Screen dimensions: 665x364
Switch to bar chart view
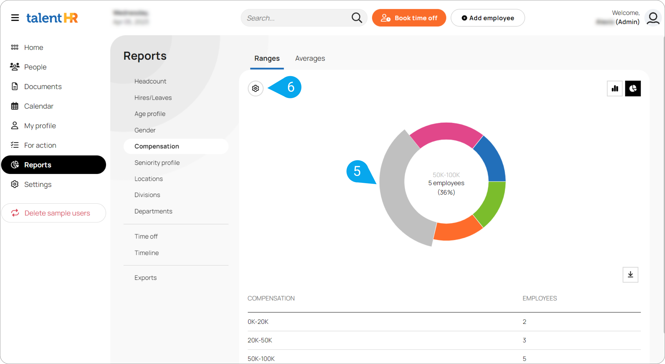[x=615, y=88]
